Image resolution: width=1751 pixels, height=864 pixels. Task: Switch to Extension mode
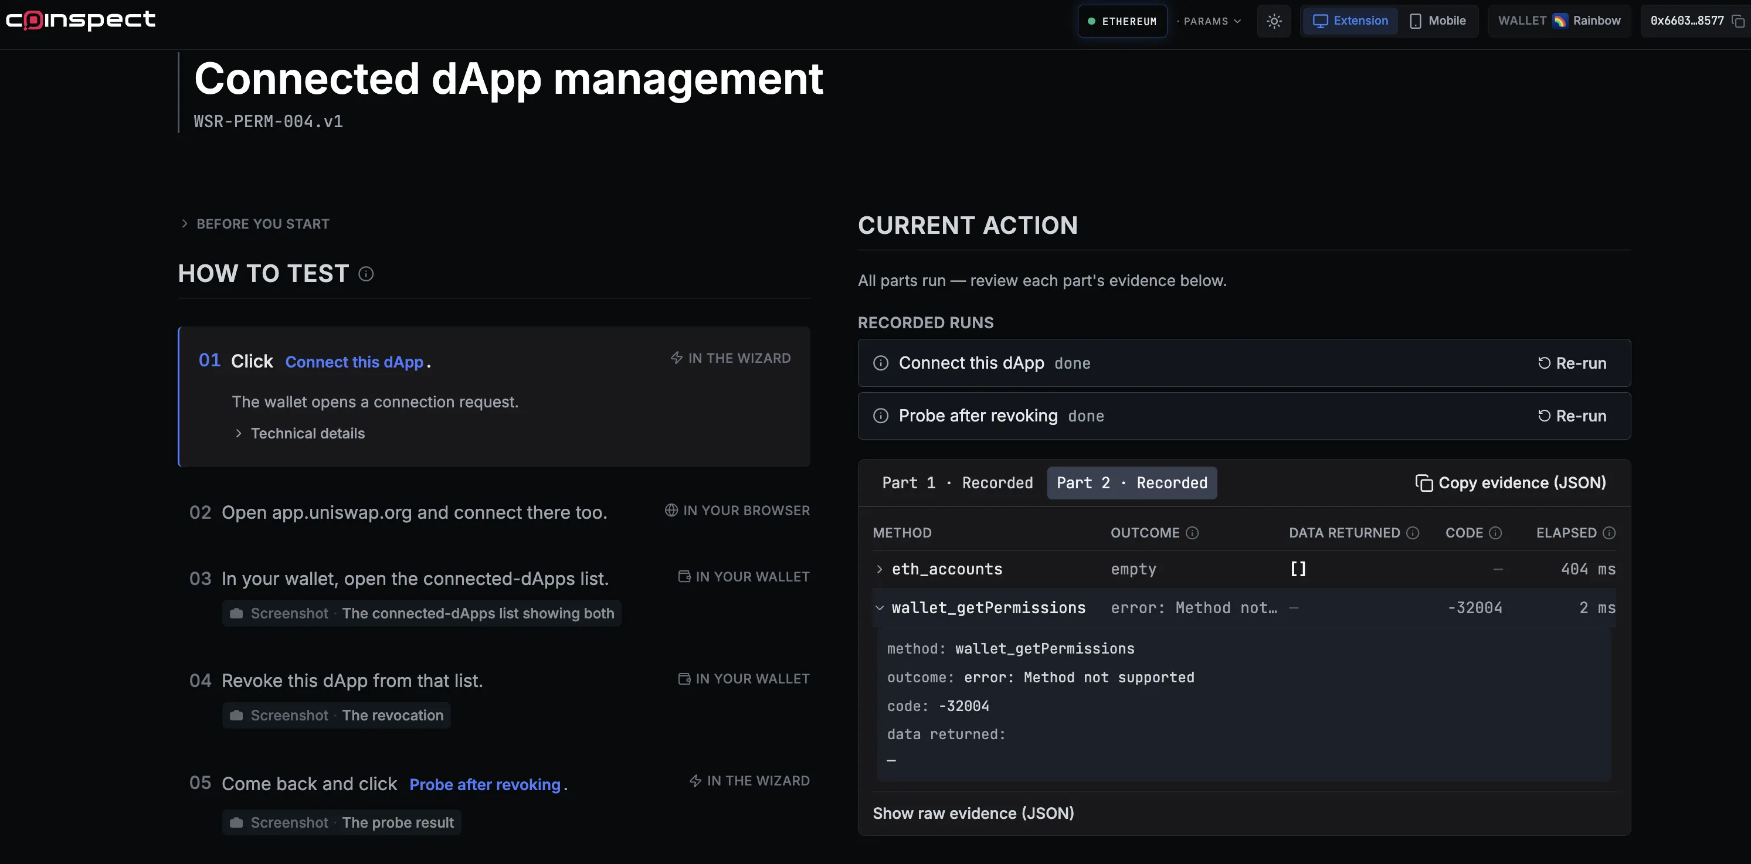[1350, 21]
